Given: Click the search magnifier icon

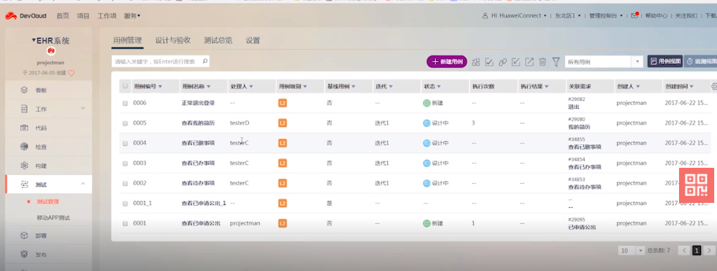Looking at the screenshot, I should click(205, 61).
